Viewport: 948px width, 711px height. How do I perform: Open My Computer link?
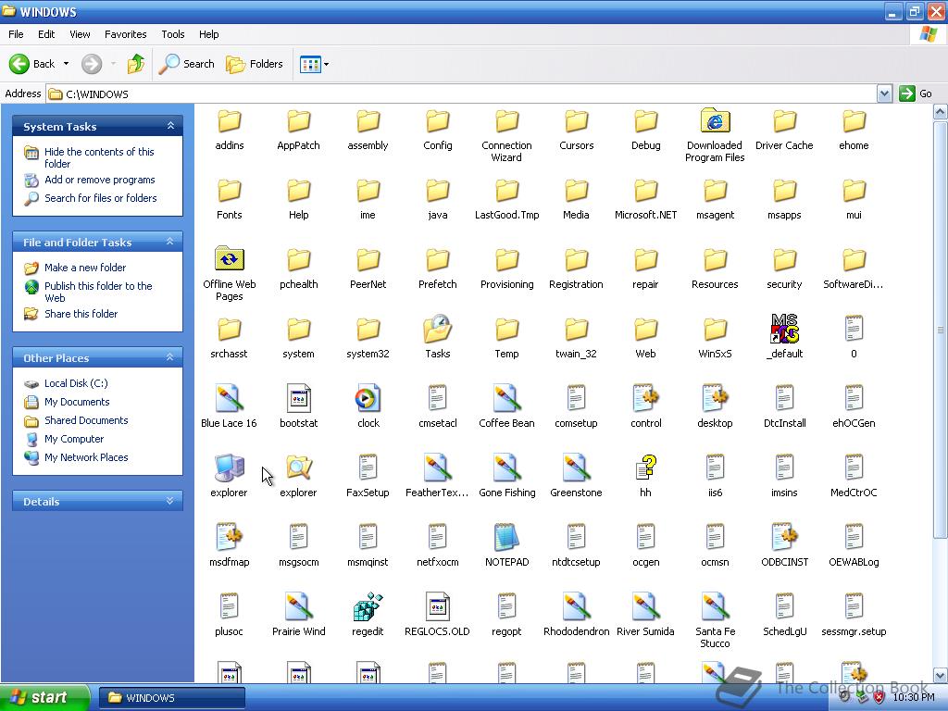point(74,439)
